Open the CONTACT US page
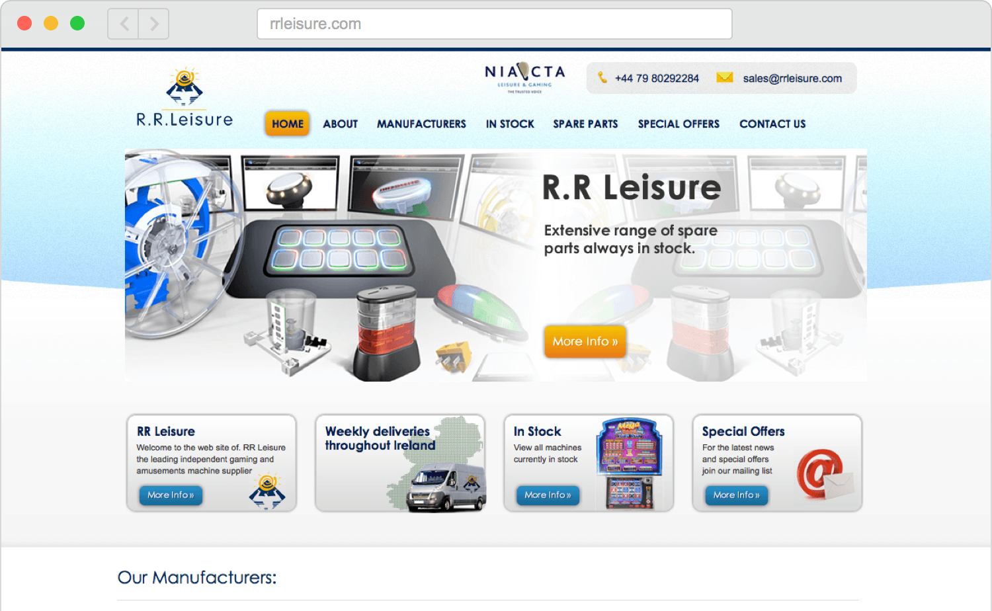Image resolution: width=992 pixels, height=611 pixels. [x=772, y=124]
